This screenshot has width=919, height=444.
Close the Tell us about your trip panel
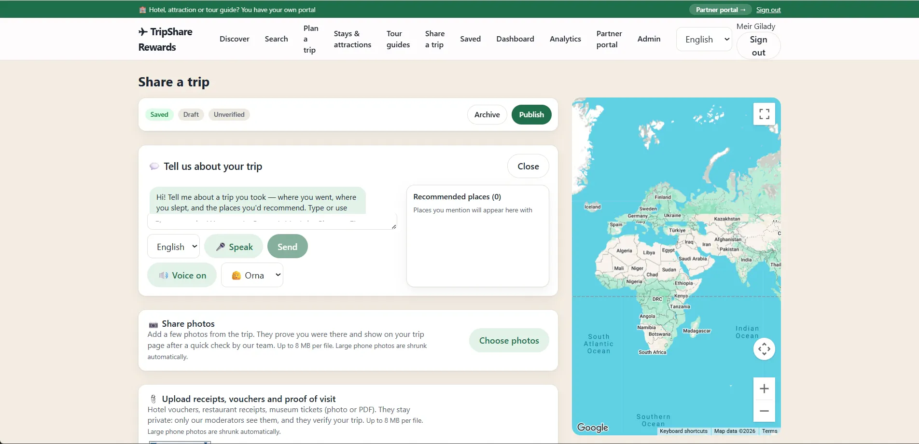tap(528, 166)
